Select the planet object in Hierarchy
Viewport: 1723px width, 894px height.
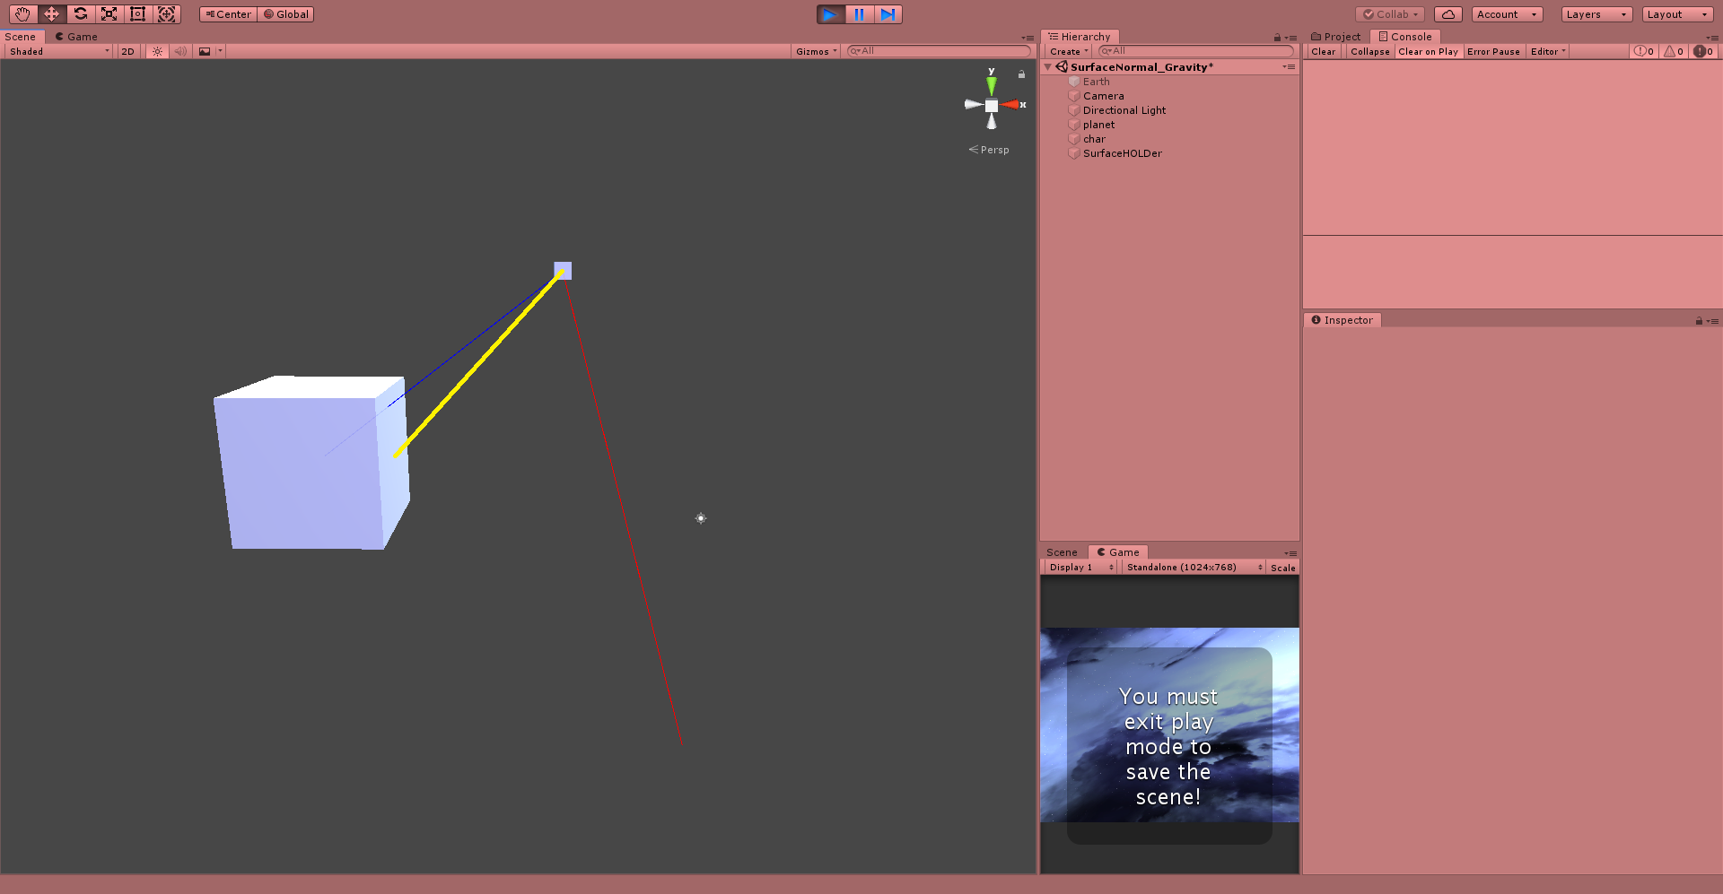[x=1098, y=125]
